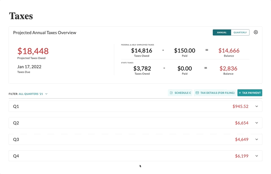Open All Quarters '21 filter dropdown
This screenshot has width=271, height=174.
click(33, 94)
